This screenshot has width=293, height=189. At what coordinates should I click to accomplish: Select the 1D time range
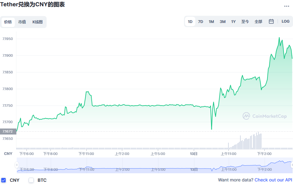[190, 21]
